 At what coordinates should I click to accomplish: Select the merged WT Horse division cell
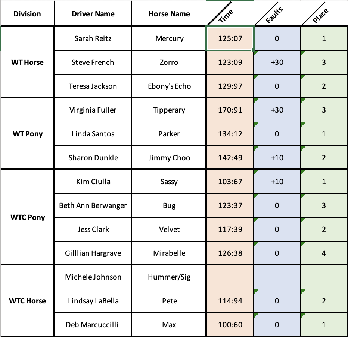[x=27, y=62]
